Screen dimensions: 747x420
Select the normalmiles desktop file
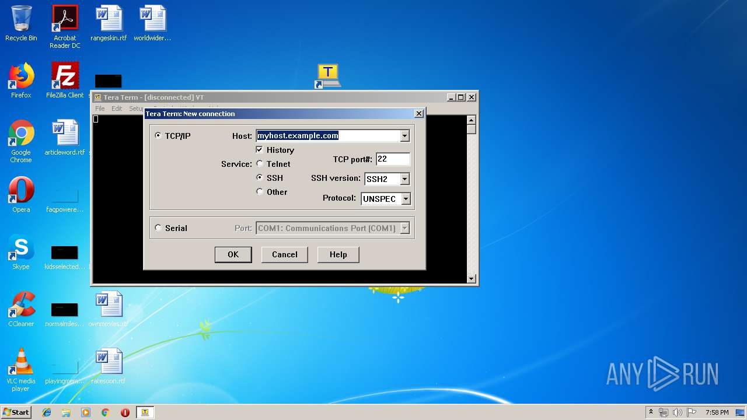[x=65, y=314]
